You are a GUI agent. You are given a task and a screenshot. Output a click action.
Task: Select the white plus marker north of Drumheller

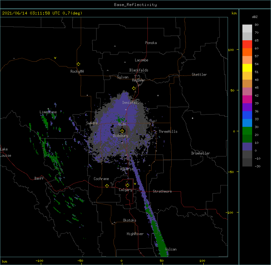click(192, 118)
